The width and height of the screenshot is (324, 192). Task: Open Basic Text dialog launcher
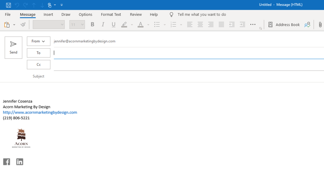point(261,28)
